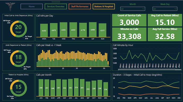Click the MAR bar showing 246
The height and width of the screenshot is (102, 183).
(53, 88)
